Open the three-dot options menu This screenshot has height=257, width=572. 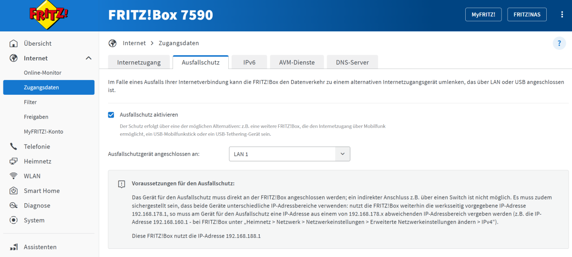[562, 15]
